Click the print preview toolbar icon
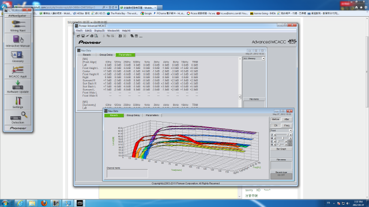Viewport: 369px width, 207px height. pyautogui.click(x=96, y=36)
